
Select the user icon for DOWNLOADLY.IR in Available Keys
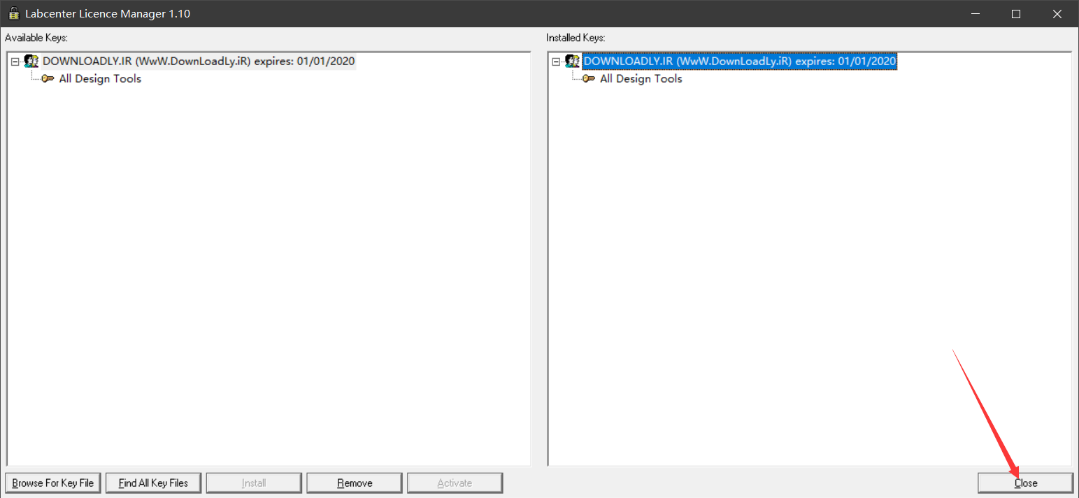click(31, 61)
